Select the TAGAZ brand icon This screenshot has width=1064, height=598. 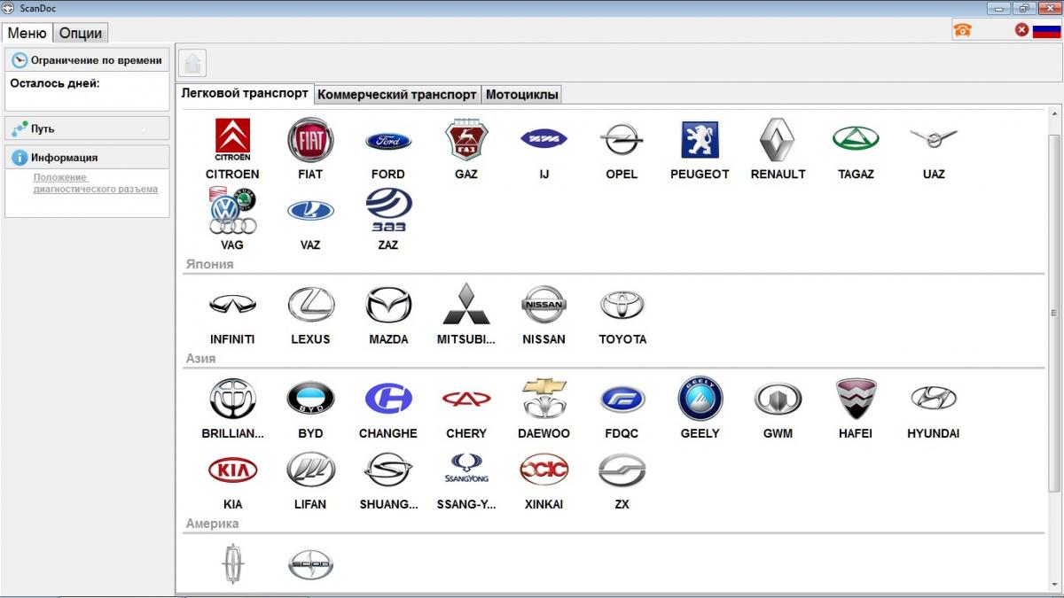pos(856,139)
